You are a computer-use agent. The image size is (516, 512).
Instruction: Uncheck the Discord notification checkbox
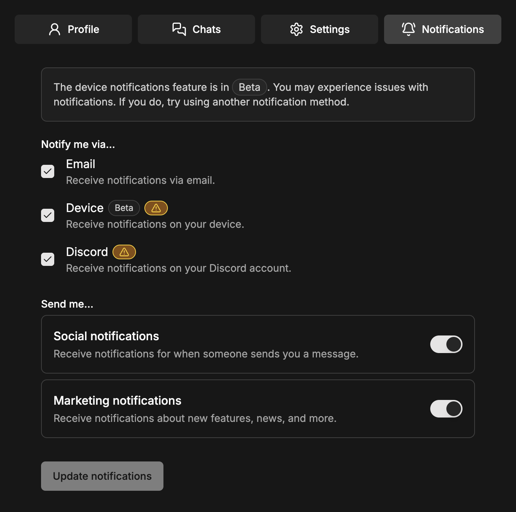click(48, 259)
